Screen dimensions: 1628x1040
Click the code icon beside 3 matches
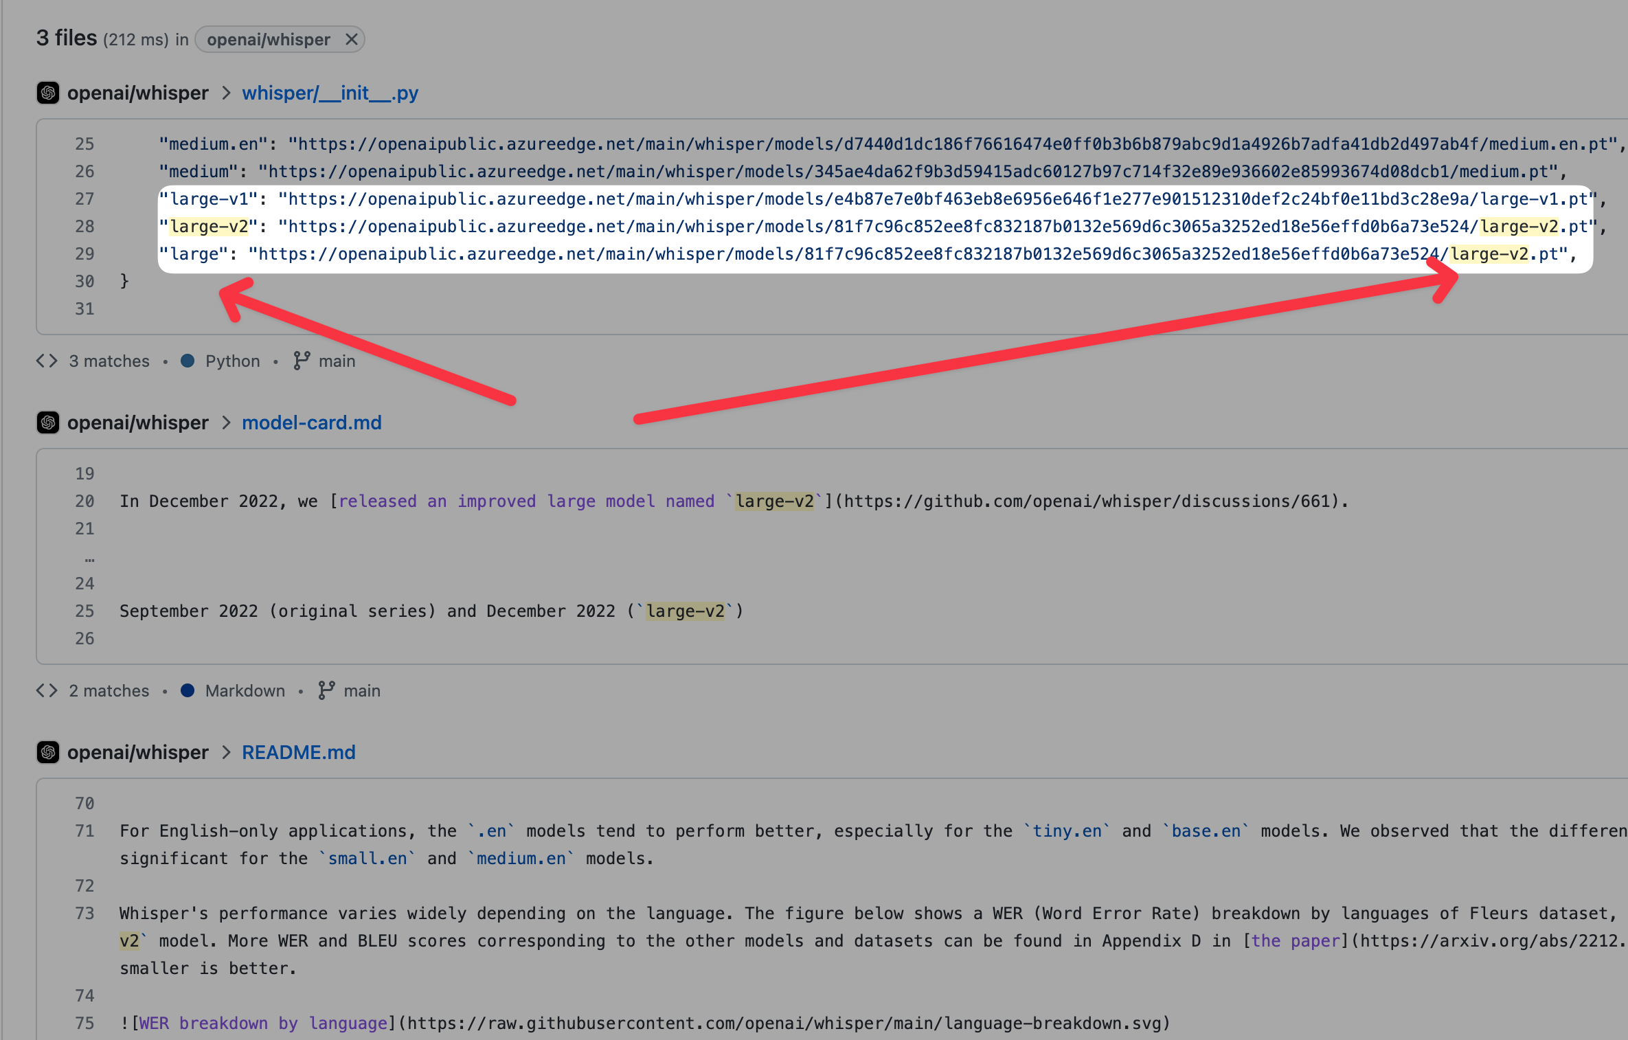pos(47,361)
